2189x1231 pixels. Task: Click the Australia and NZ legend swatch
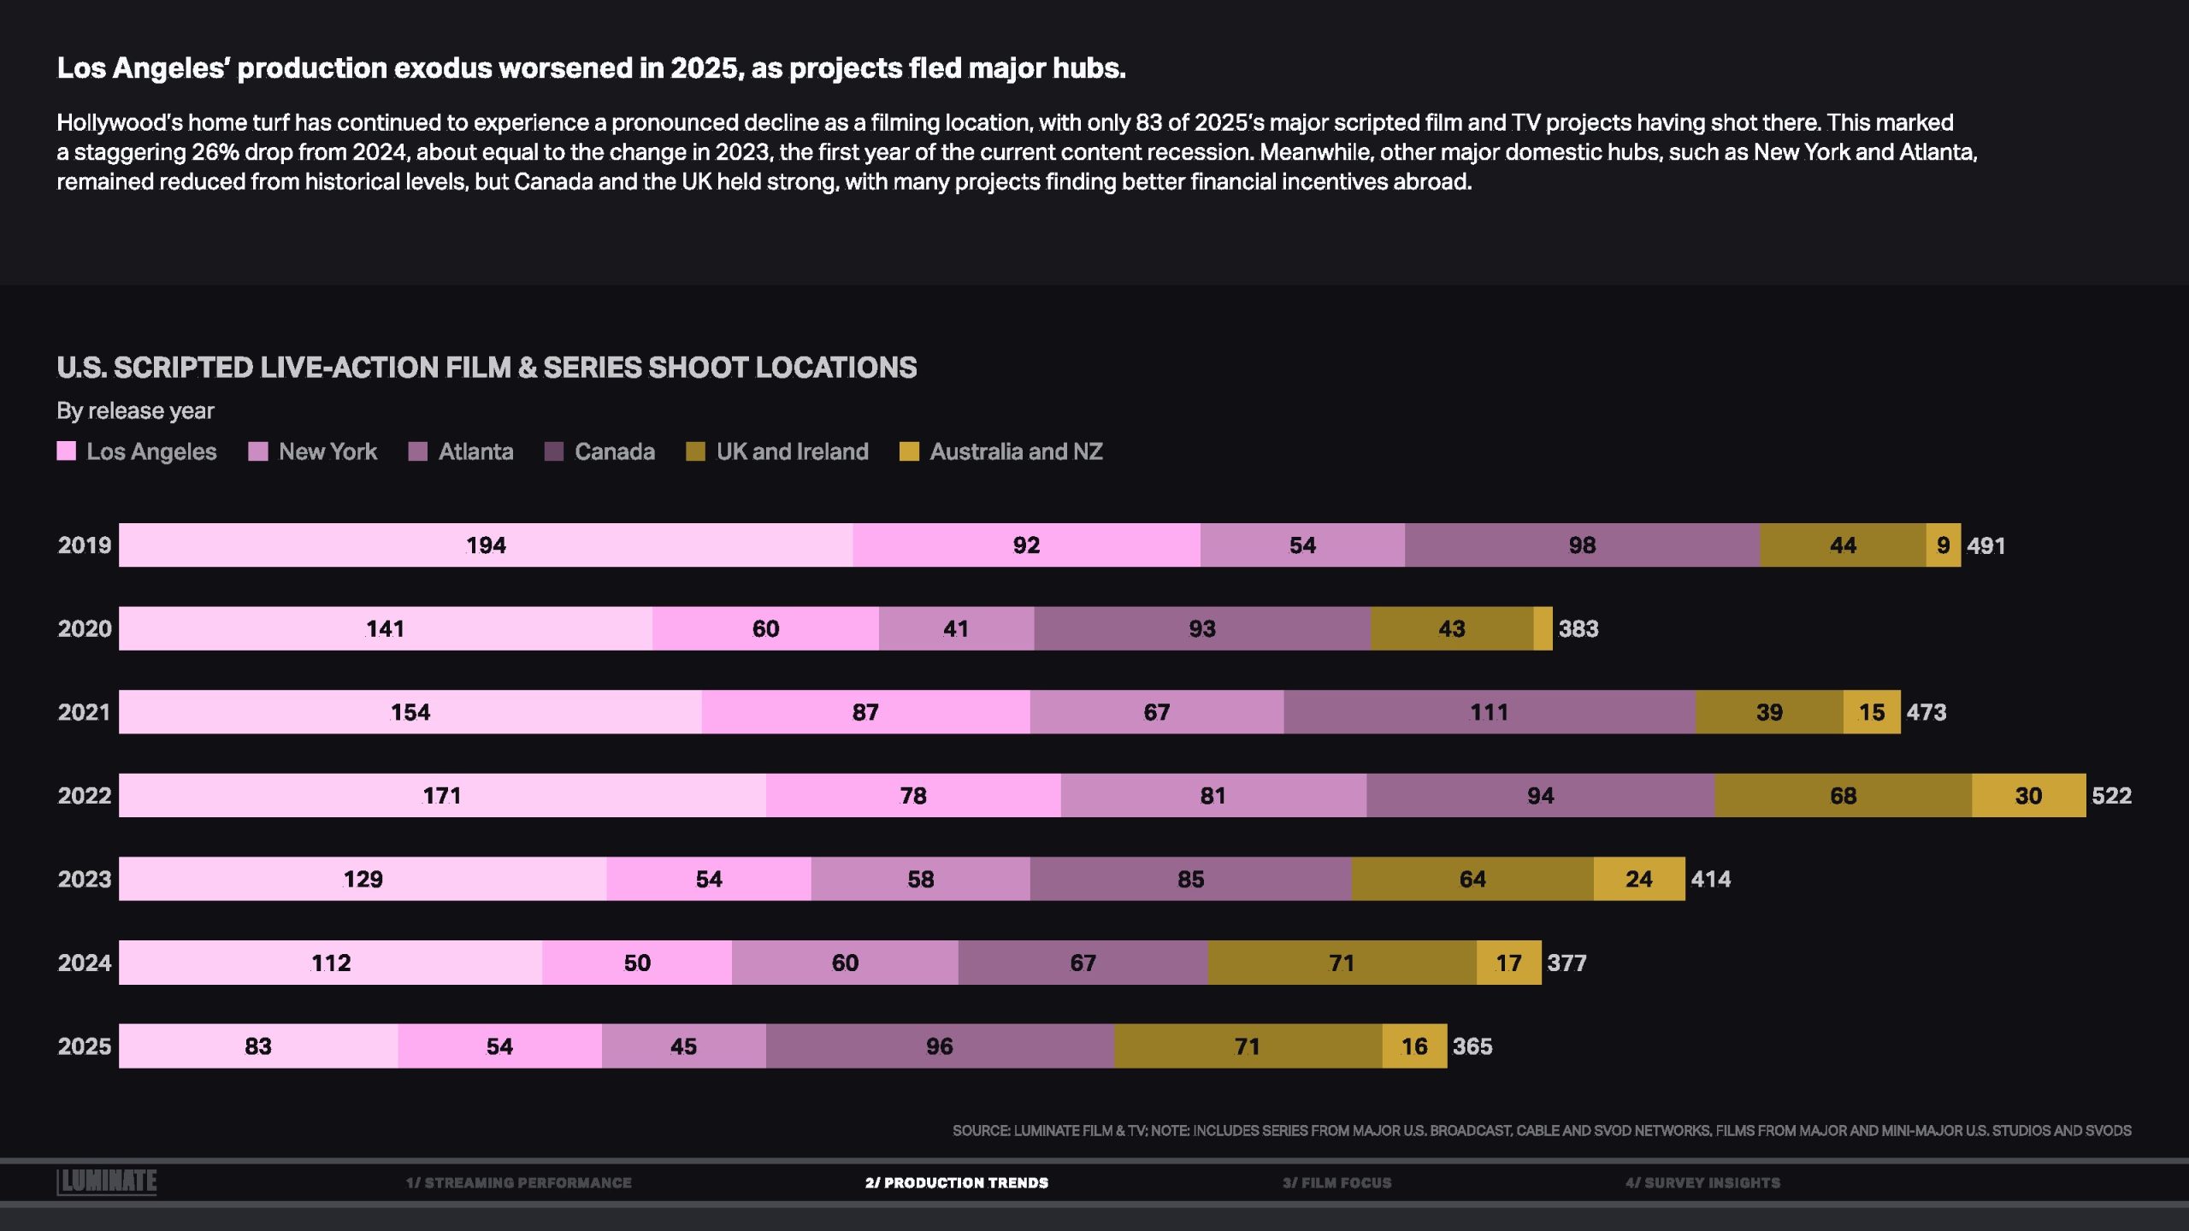click(x=909, y=451)
